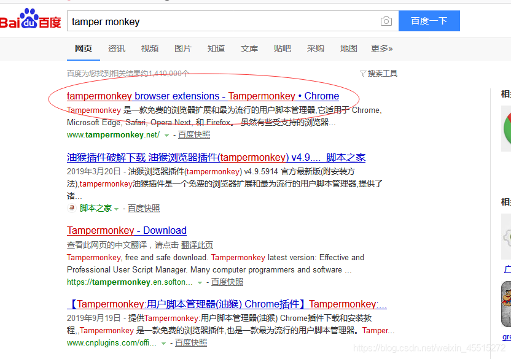This screenshot has height=359, width=511.
Task: Expand the 更多» tab list
Action: [x=381, y=48]
